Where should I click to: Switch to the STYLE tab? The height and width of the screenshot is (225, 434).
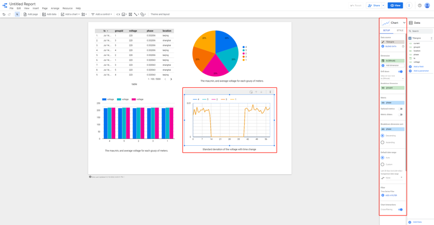pos(400,31)
